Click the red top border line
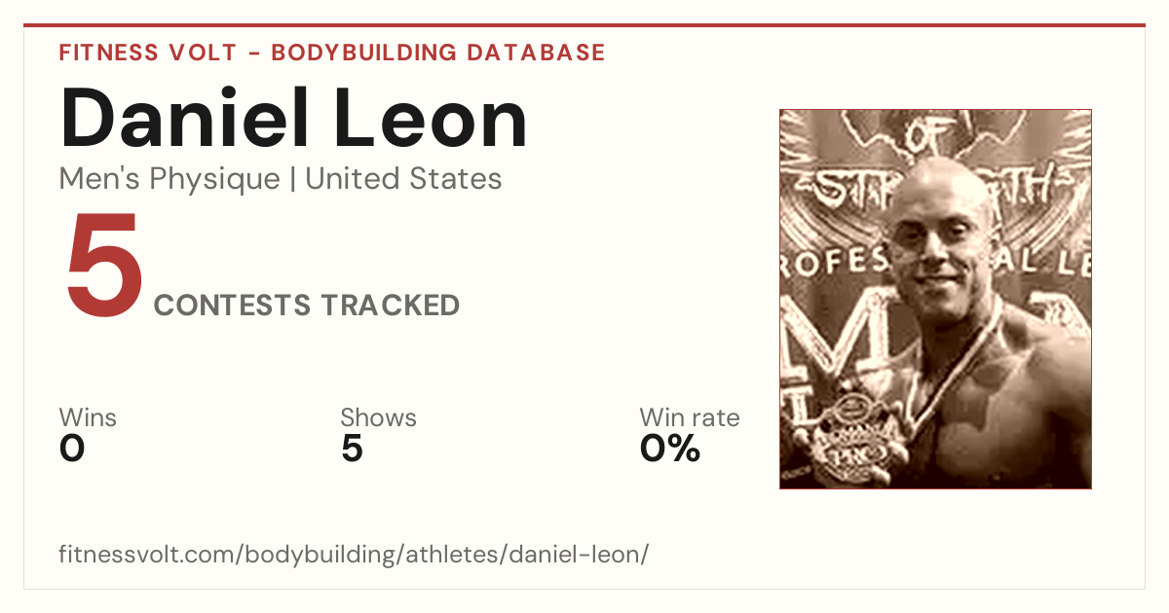Screen dimensions: 1169x613 (x=584, y=25)
